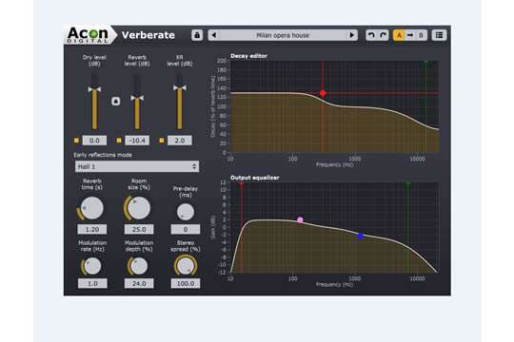
Task: Open the plugin menu list icon
Action: click(439, 35)
